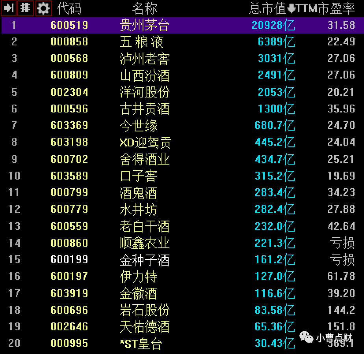Image resolution: width=364 pixels, height=354 pixels.
Task: Select stock 贵州茅台 row
Action: (182, 25)
